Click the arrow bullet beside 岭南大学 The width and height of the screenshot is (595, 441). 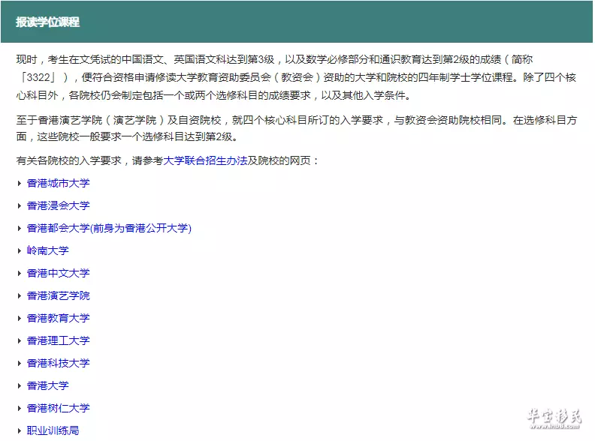point(20,251)
